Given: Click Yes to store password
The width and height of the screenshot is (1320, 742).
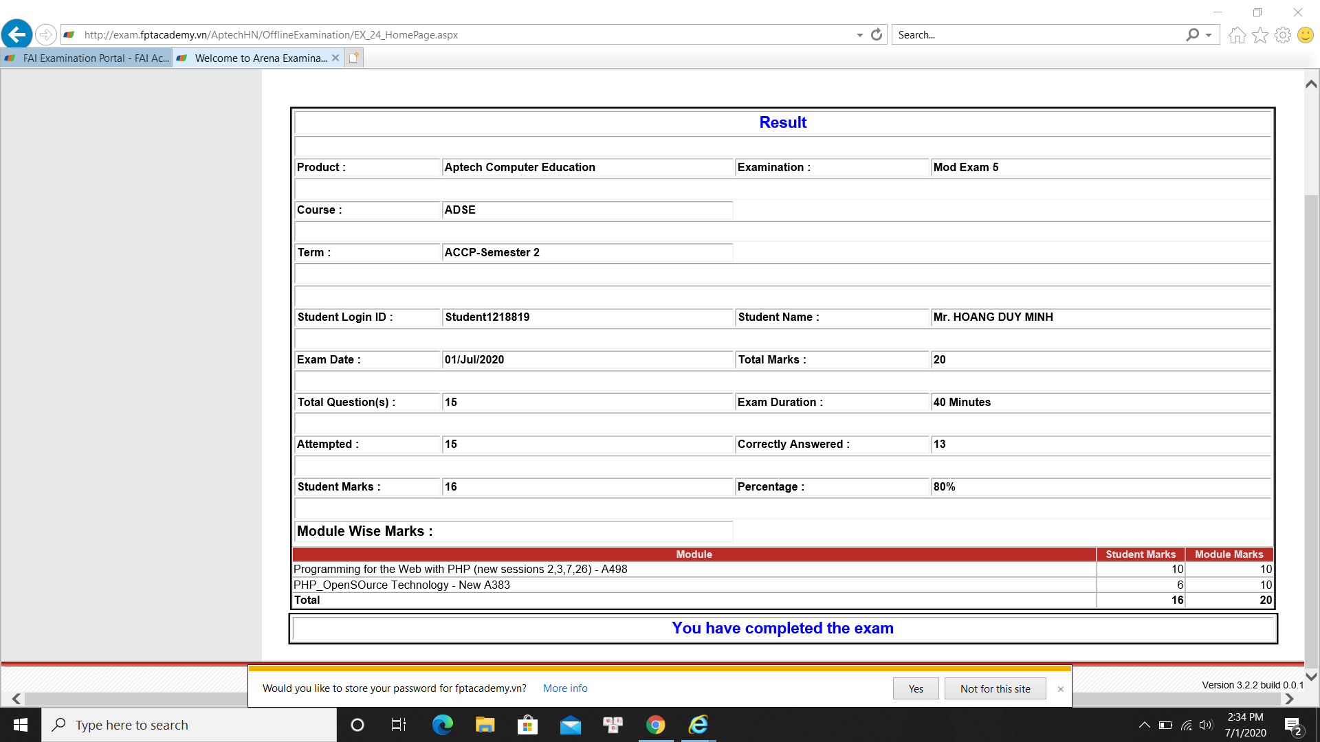Looking at the screenshot, I should (x=916, y=688).
